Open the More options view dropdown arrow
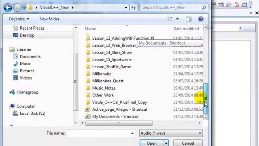Image resolution: width=259 pixels, height=146 pixels. click(177, 19)
